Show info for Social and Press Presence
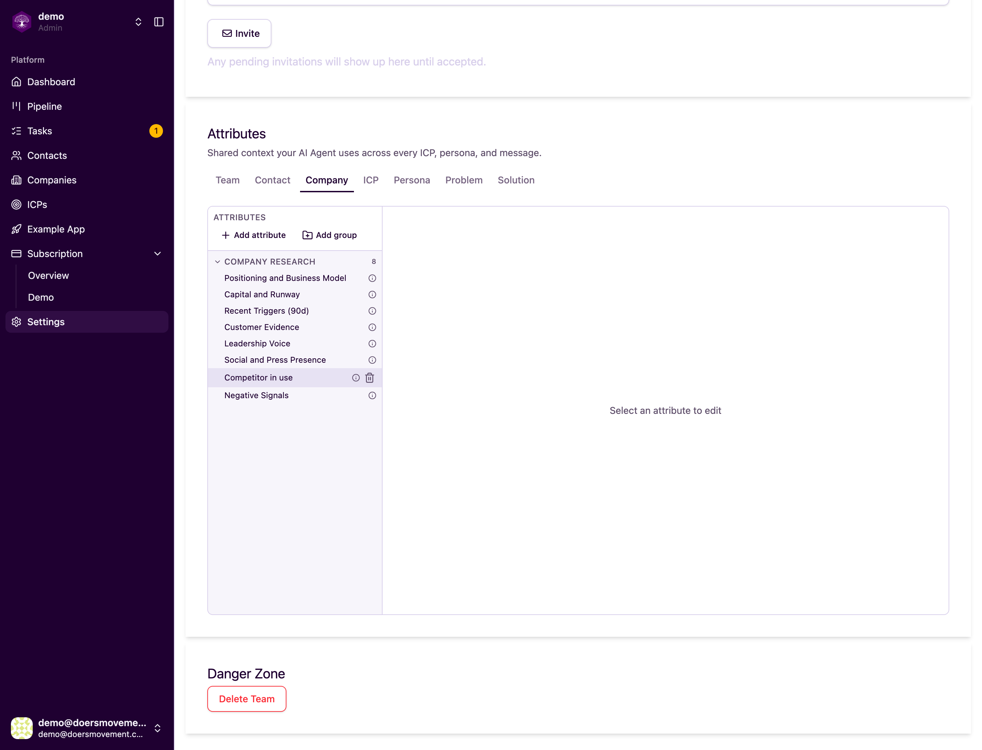The image size is (982, 750). 372,360
